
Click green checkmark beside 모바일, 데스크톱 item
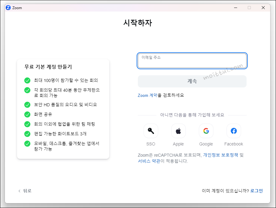(x=27, y=143)
